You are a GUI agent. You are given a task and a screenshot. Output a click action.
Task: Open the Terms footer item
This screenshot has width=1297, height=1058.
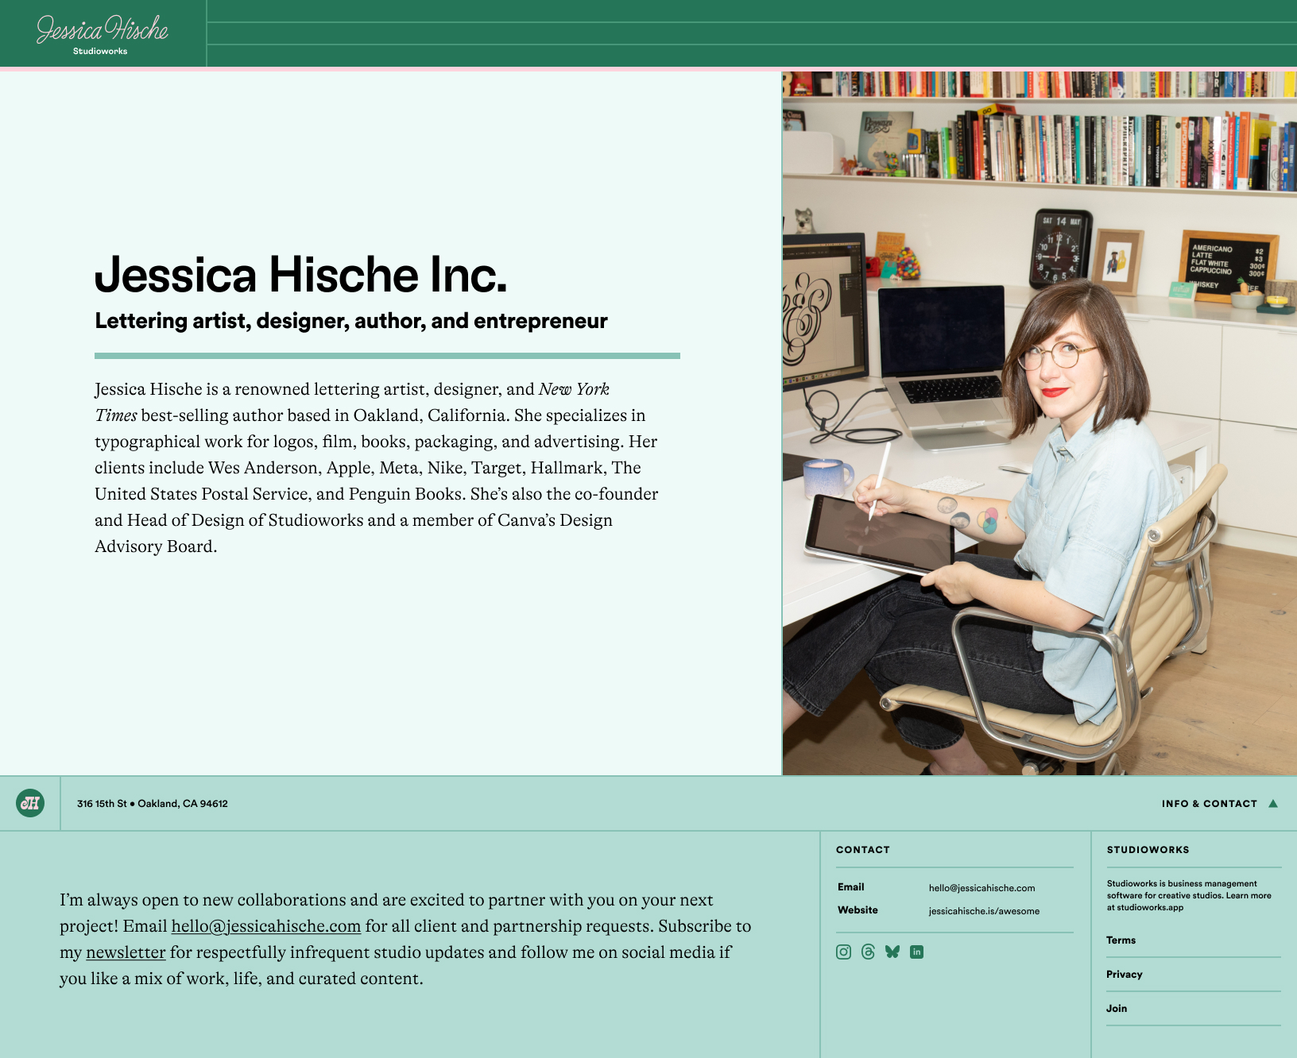pos(1121,940)
